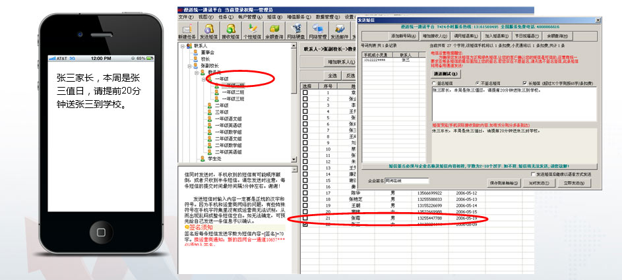Viewport: 622px width, 280px height.
Task: Click the 余额查询 toolbar icon
Action: point(275,32)
